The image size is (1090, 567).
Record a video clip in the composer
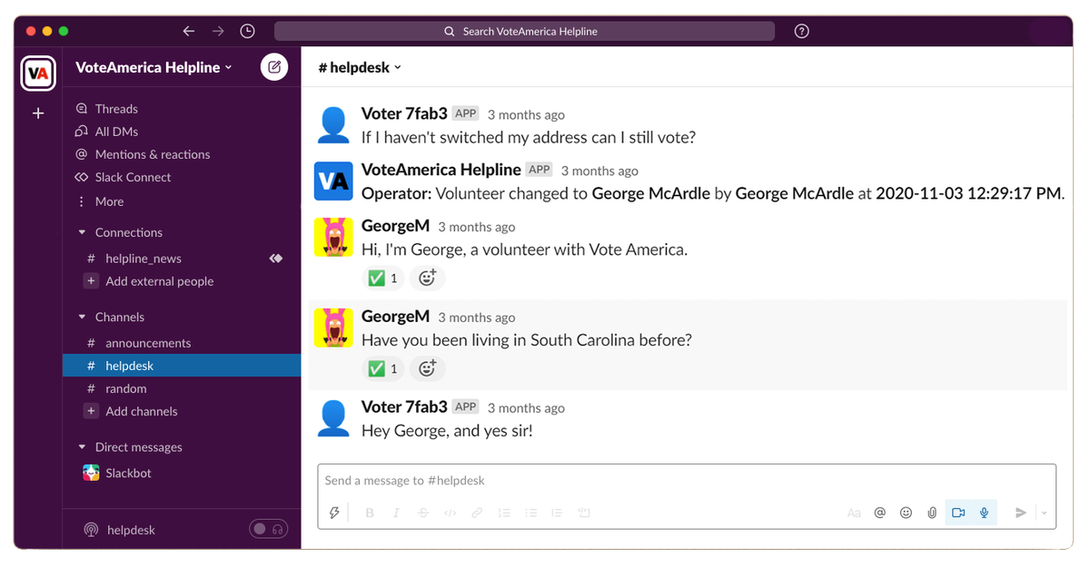(957, 512)
